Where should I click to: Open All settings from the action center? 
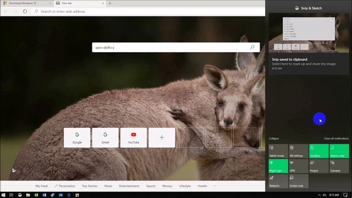click(x=298, y=151)
